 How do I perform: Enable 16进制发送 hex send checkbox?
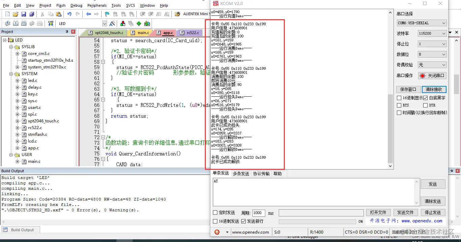pyautogui.click(x=215, y=221)
